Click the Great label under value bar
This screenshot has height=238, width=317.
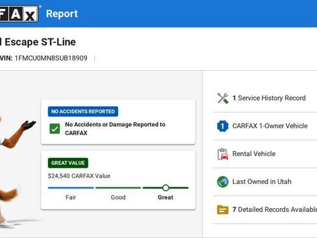tap(166, 197)
